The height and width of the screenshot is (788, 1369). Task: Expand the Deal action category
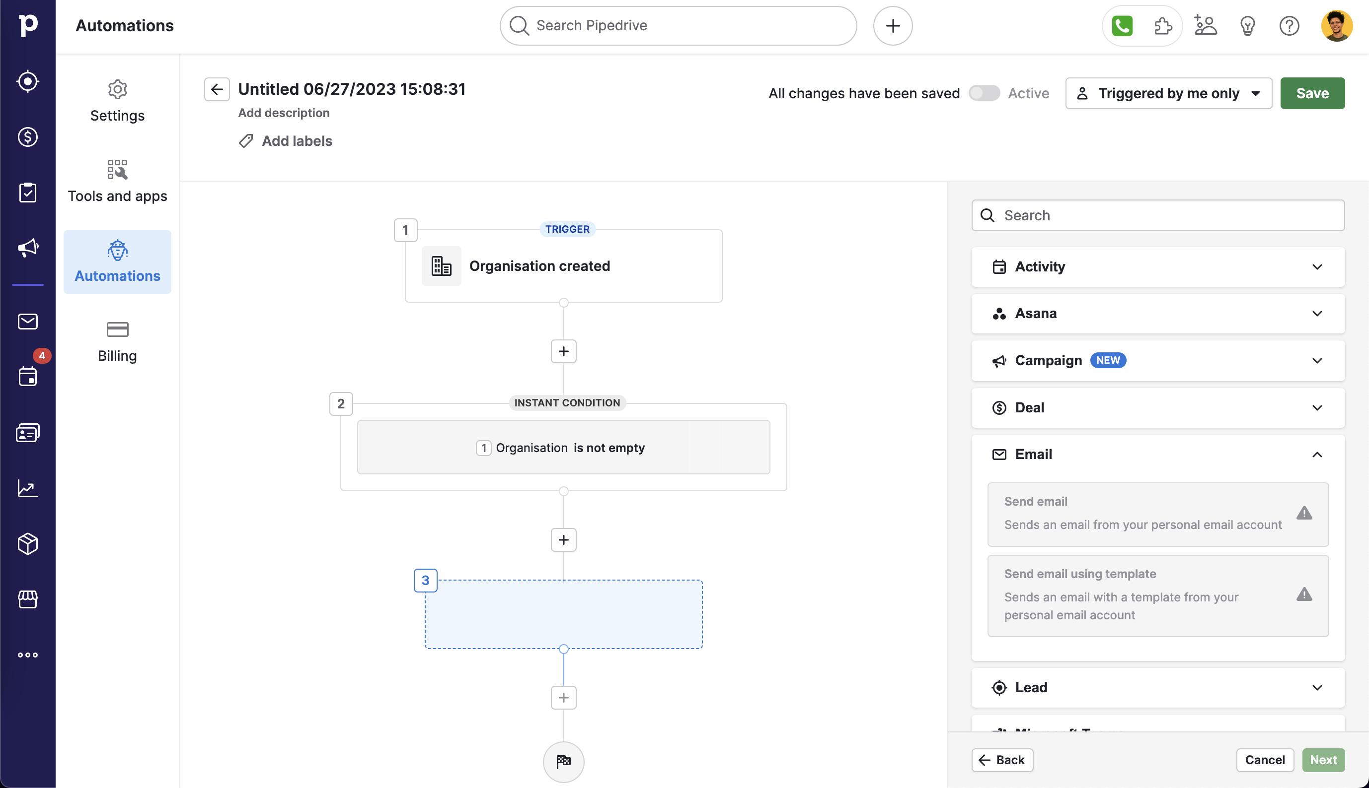[x=1158, y=407]
